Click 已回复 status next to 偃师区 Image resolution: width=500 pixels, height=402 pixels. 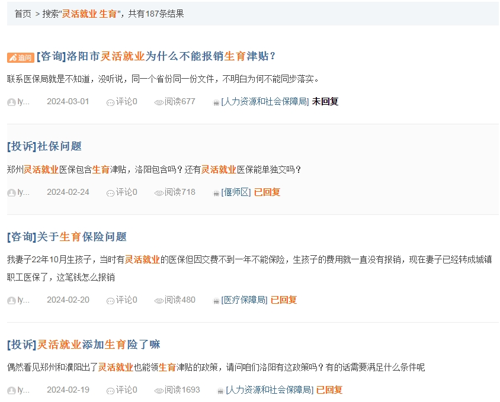[x=267, y=192]
